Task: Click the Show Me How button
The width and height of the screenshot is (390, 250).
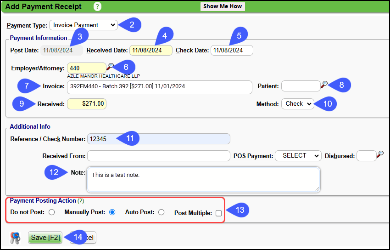Action: coord(223,6)
